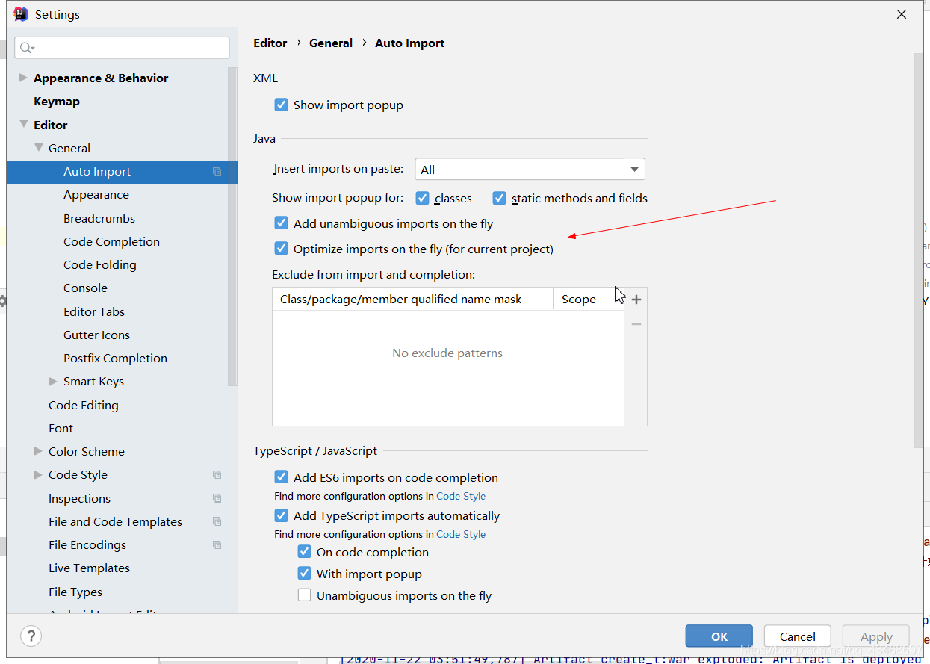Viewport: 930px width, 664px height.
Task: Click the Cancel button
Action: pyautogui.click(x=798, y=636)
